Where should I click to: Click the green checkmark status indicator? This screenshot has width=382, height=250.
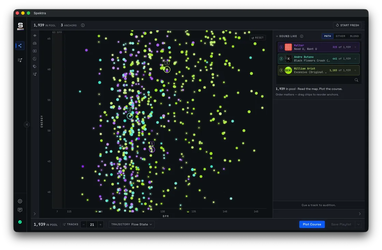click(20, 222)
